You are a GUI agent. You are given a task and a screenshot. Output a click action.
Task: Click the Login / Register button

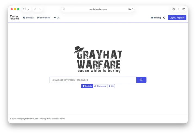177,18
